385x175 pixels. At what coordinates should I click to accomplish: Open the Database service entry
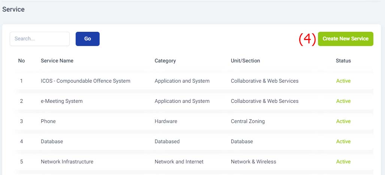[52, 141]
